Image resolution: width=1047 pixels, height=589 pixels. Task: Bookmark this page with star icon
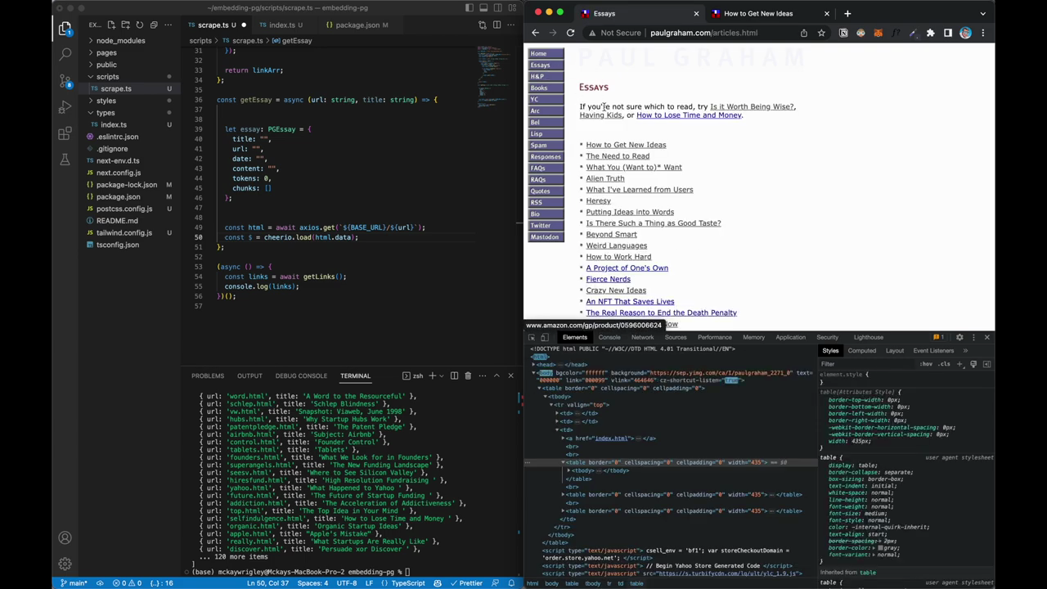coord(821,33)
